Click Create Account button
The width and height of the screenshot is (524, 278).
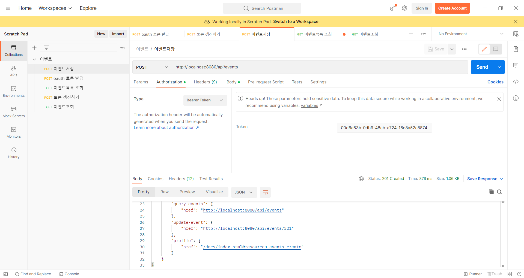coord(452,8)
